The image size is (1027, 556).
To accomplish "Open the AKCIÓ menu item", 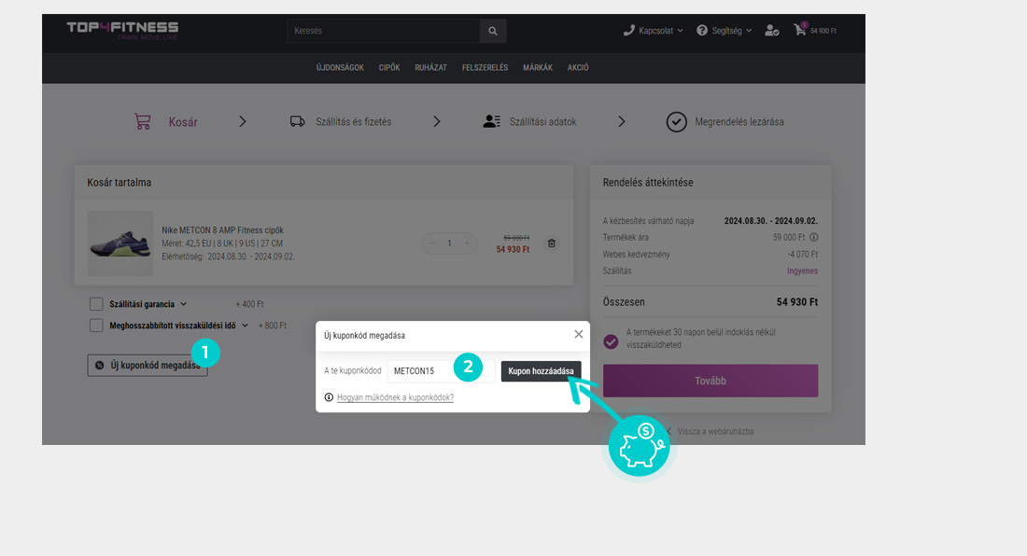I will pyautogui.click(x=578, y=67).
